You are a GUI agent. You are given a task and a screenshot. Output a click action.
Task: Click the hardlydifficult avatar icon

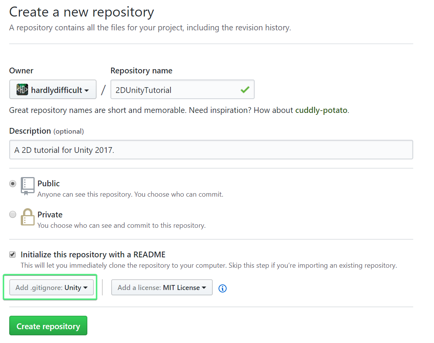pyautogui.click(x=22, y=89)
